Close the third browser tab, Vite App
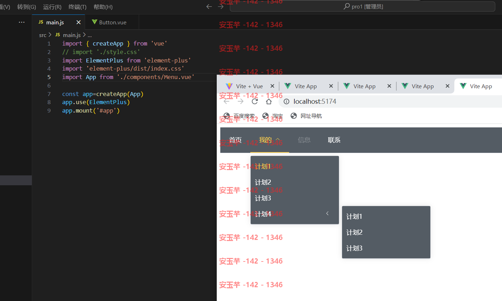This screenshot has height=301, width=502. pyautogui.click(x=389, y=86)
